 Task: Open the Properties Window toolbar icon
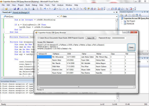pyautogui.click(x=88, y=9)
